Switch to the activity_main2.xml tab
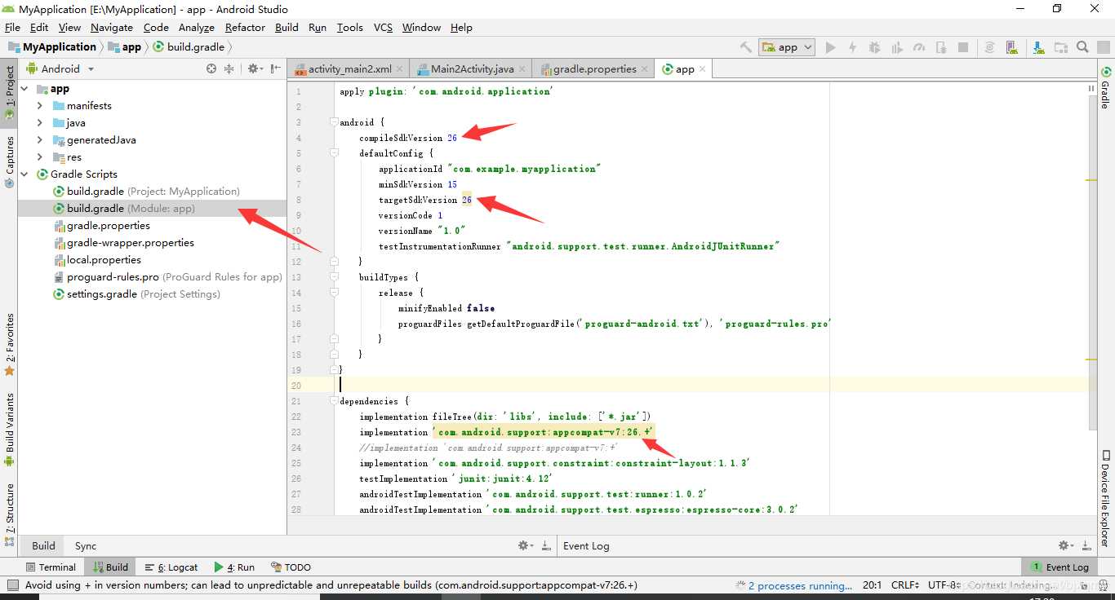Viewport: 1115px width, 600px height. tap(349, 69)
